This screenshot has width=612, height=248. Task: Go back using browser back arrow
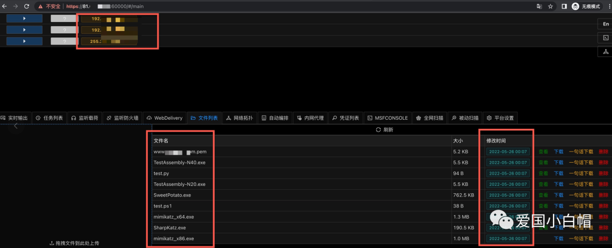[5, 6]
